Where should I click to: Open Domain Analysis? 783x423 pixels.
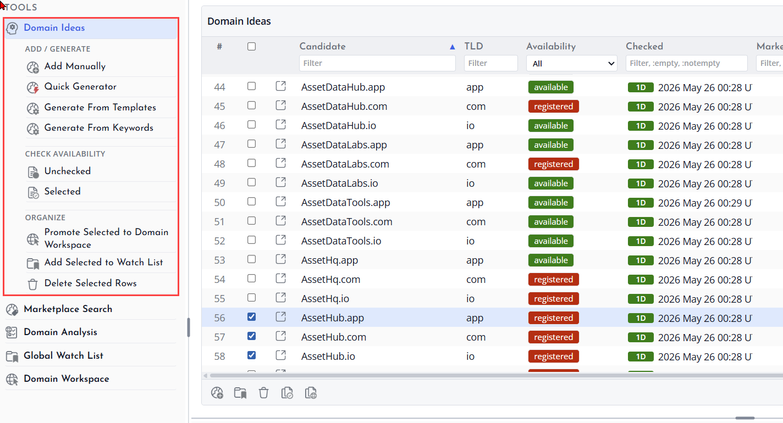[60, 332]
